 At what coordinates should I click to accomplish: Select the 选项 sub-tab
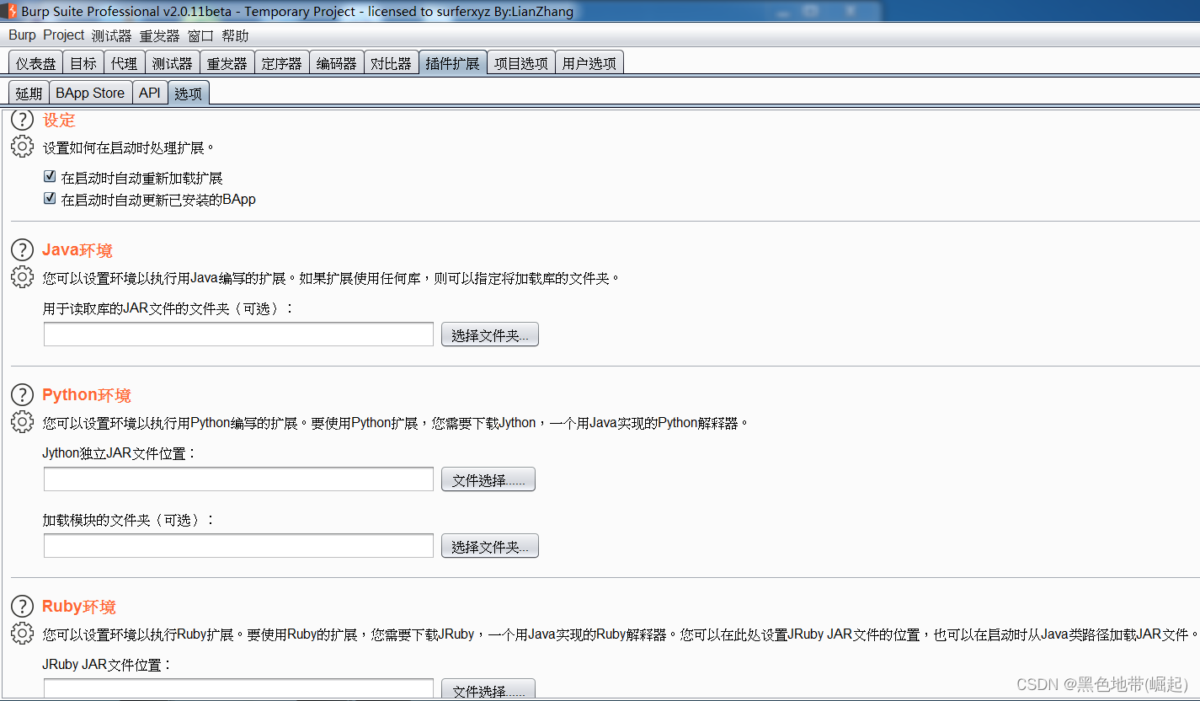pos(188,93)
